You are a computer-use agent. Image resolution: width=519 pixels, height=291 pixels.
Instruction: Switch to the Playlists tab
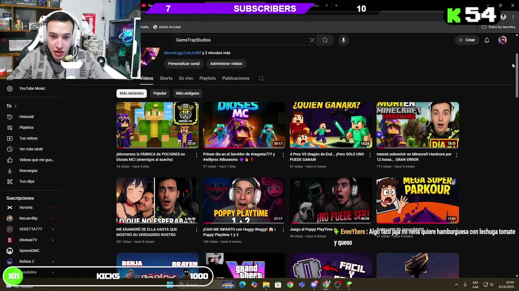pyautogui.click(x=208, y=78)
